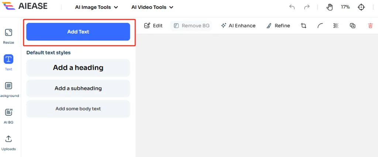Click AI Enhance in the toolbar

pyautogui.click(x=238, y=26)
